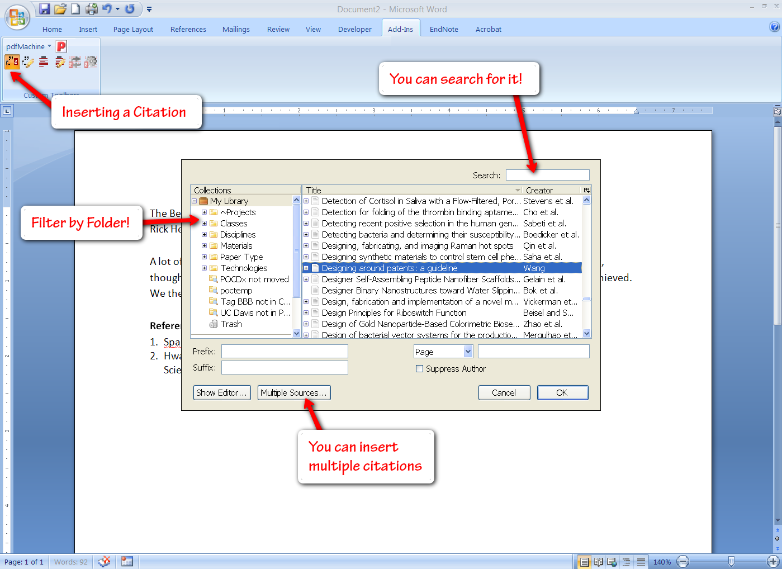782x569 pixels.
Task: Click the proofing errors status bar icon
Action: [x=104, y=562]
